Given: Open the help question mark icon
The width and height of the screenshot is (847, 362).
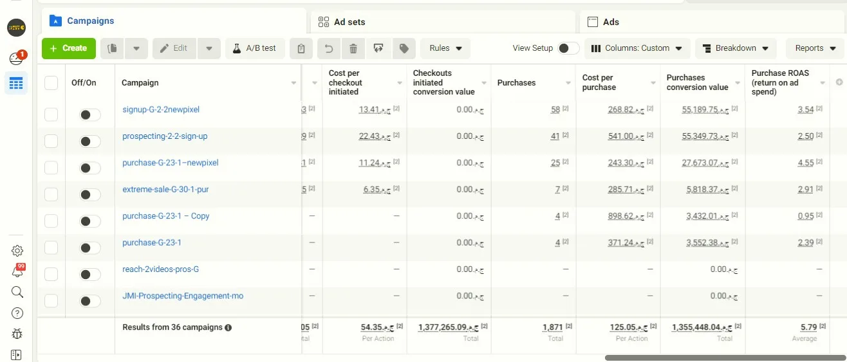Looking at the screenshot, I should coord(17,313).
